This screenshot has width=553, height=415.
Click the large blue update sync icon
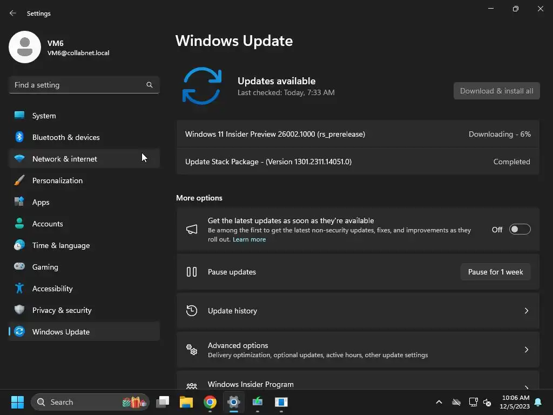tap(202, 86)
